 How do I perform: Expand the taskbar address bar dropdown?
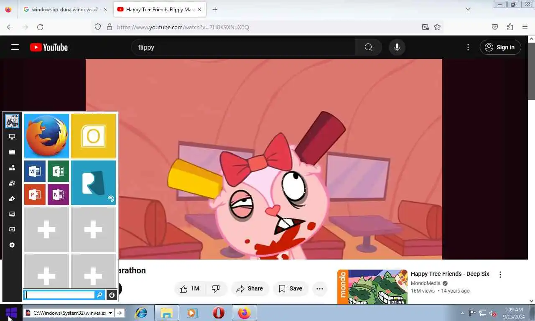tap(110, 313)
